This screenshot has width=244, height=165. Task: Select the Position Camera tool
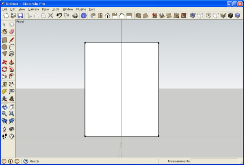(x=4, y=129)
